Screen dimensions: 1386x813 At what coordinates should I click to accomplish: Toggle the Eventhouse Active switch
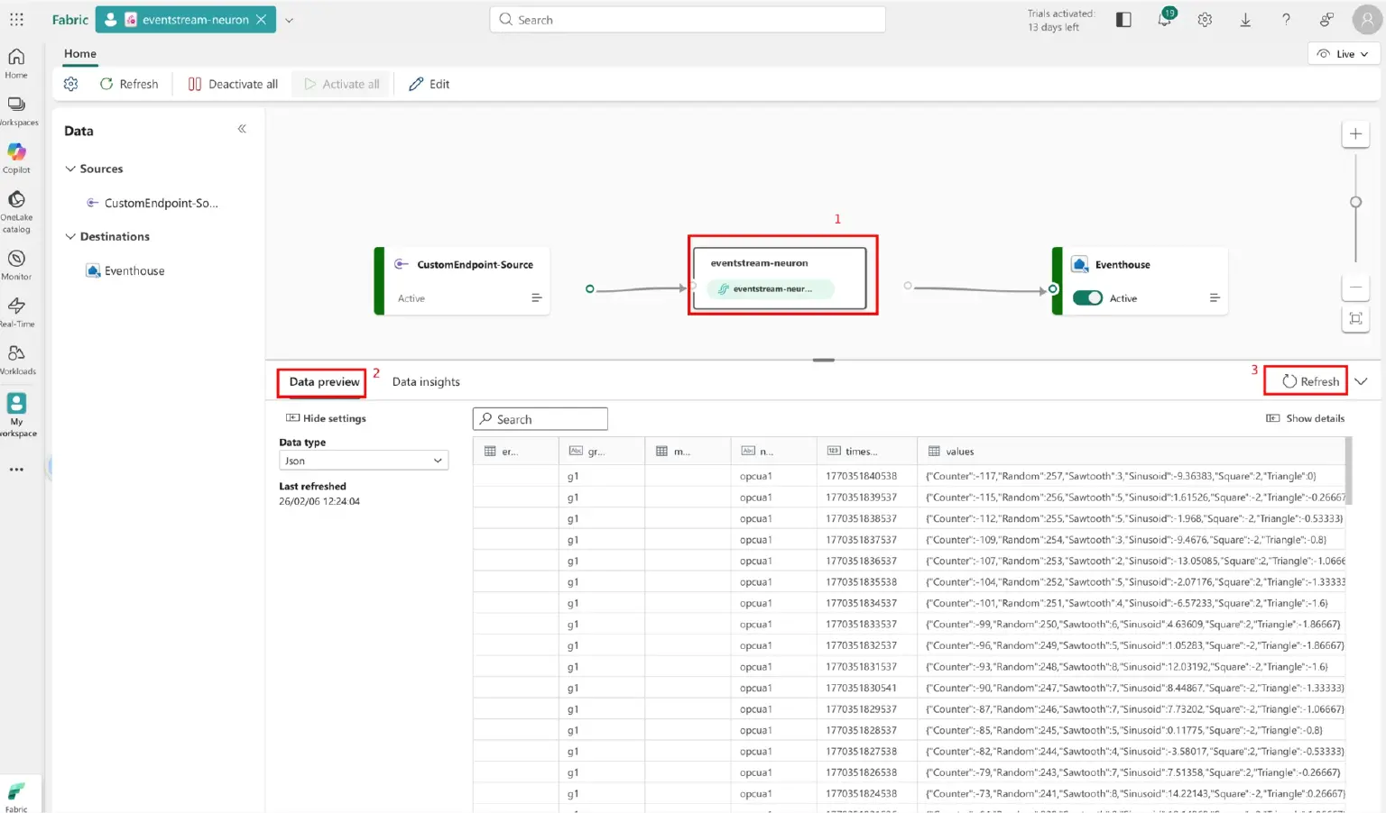coord(1087,298)
